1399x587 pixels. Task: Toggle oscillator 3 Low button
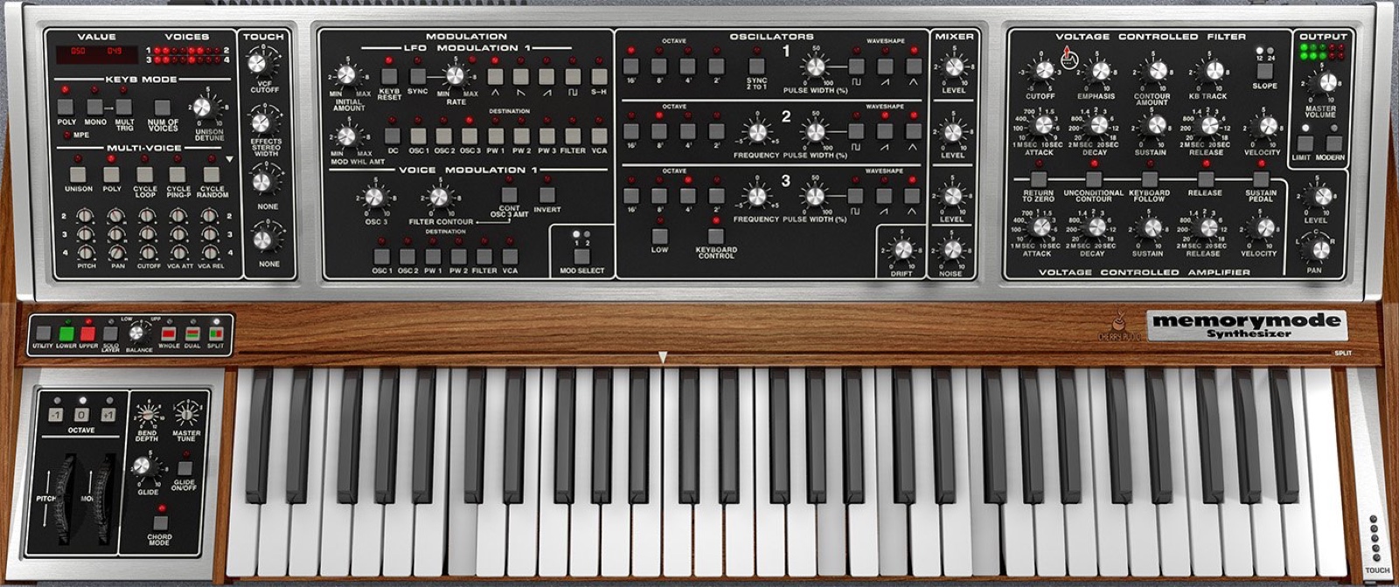coord(659,236)
